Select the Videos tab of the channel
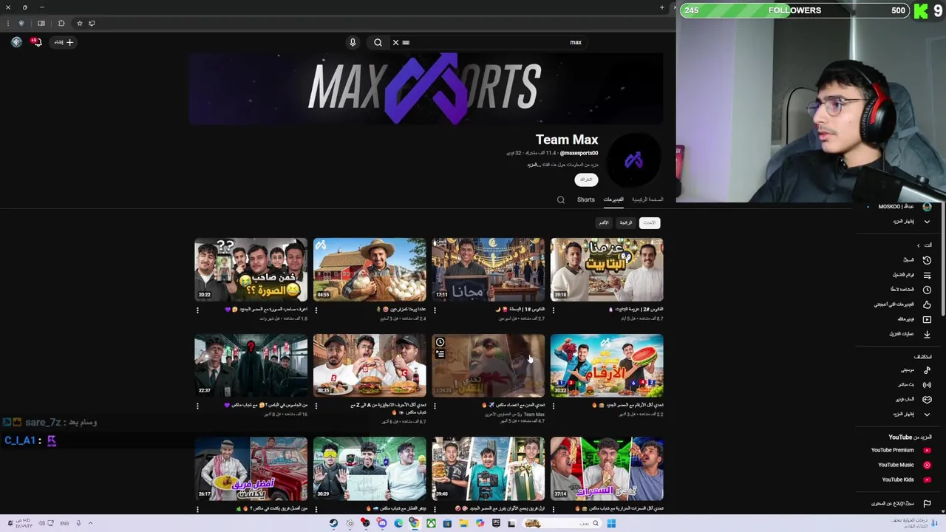The height and width of the screenshot is (532, 946). pos(613,199)
